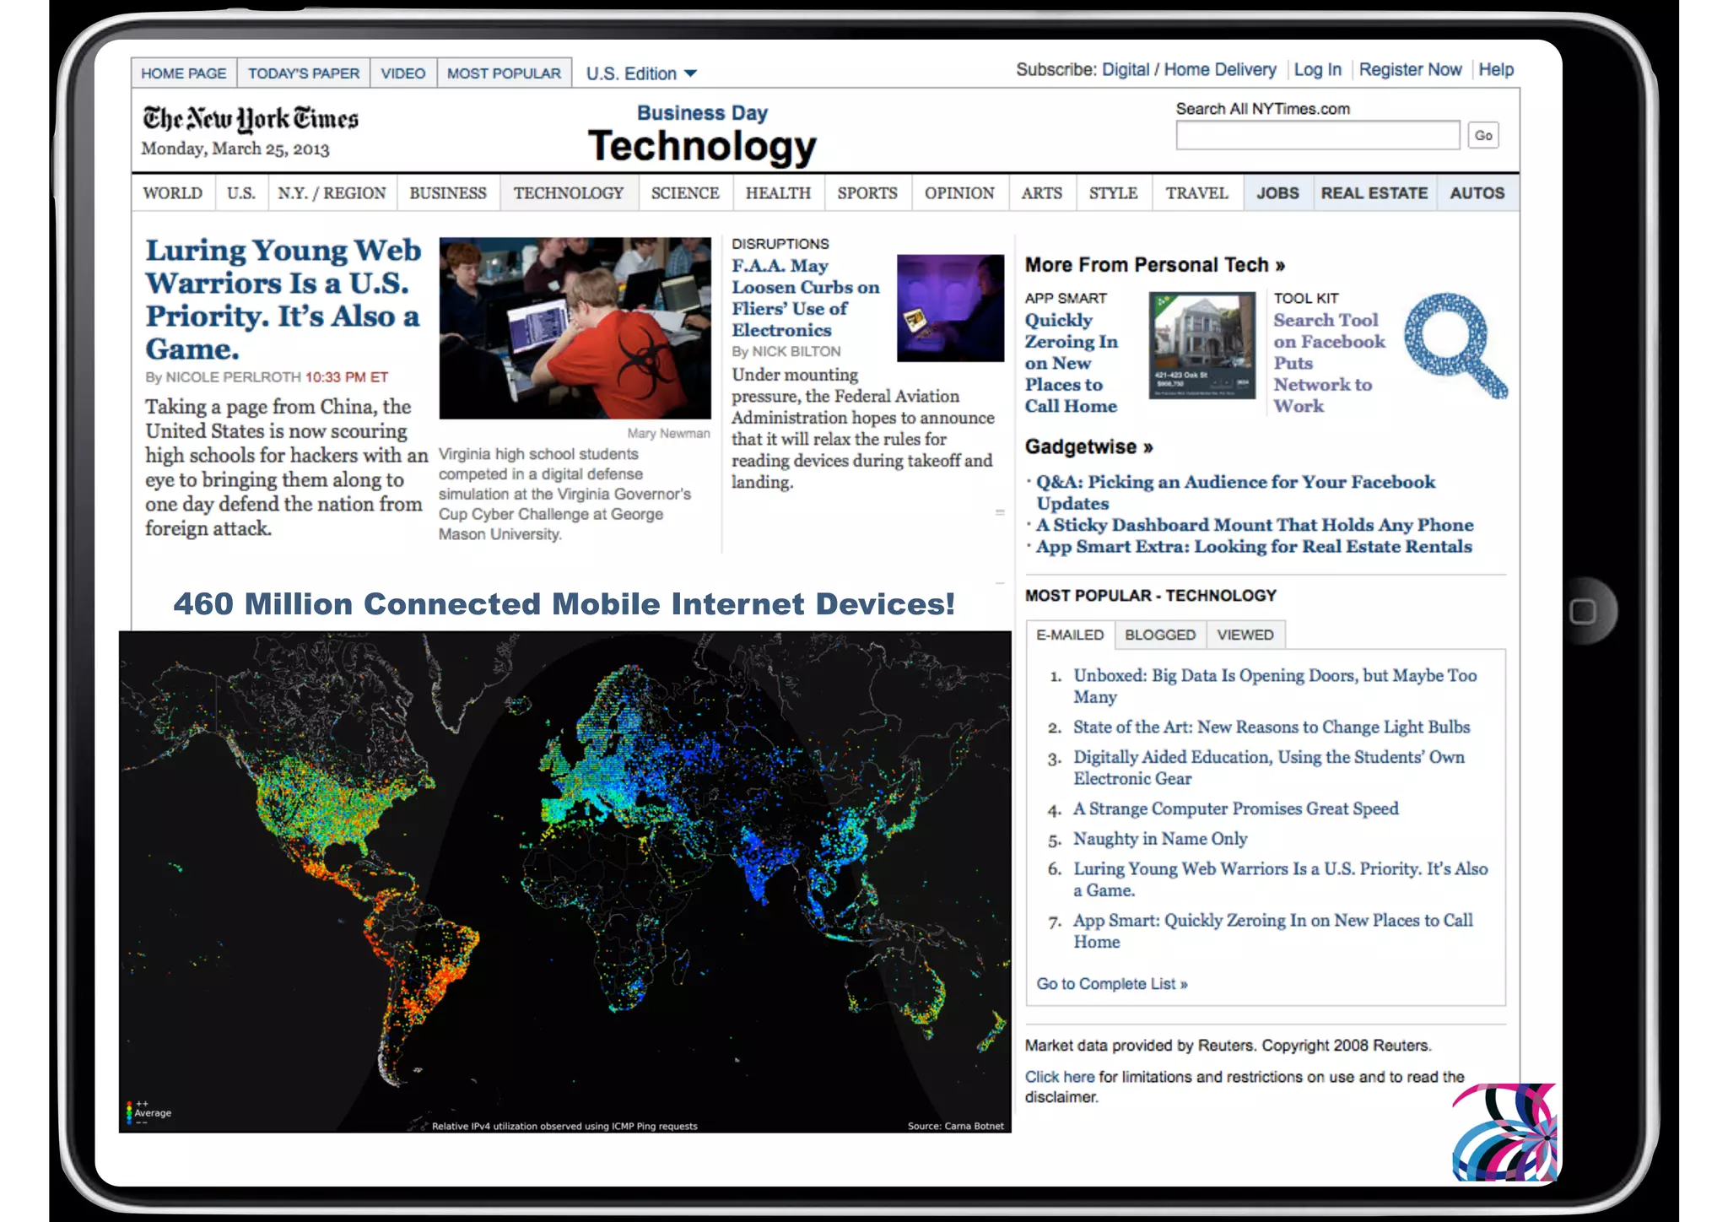The width and height of the screenshot is (1728, 1222).
Task: Open the Help link
Action: (1496, 70)
